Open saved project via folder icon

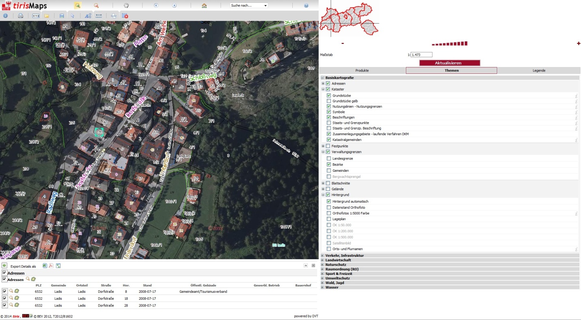coord(46,16)
